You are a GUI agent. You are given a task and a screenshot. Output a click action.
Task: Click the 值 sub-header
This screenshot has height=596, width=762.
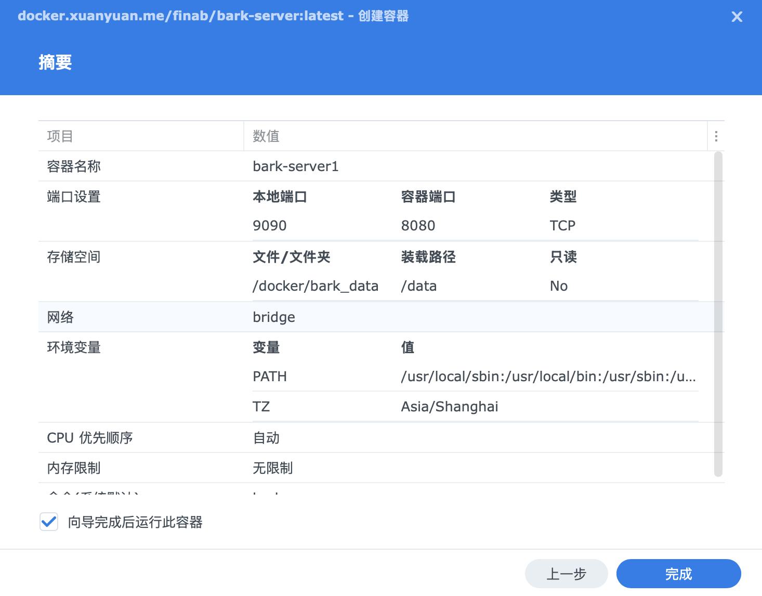(408, 347)
